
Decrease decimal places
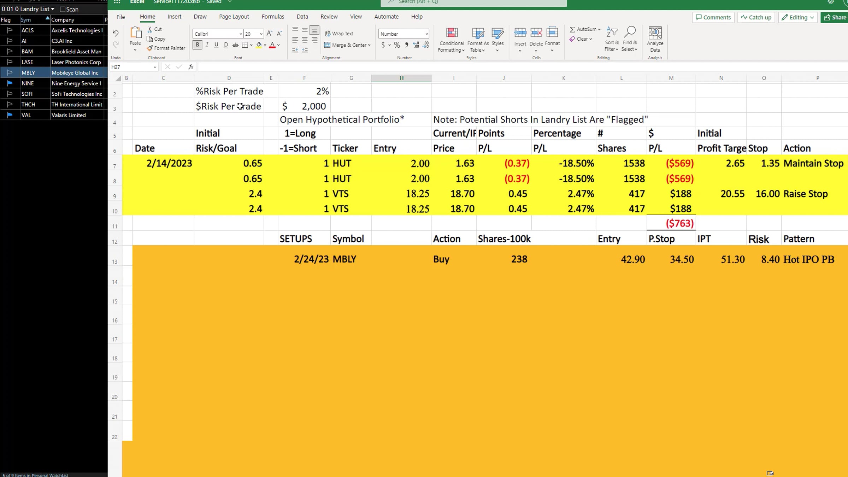pos(426,45)
